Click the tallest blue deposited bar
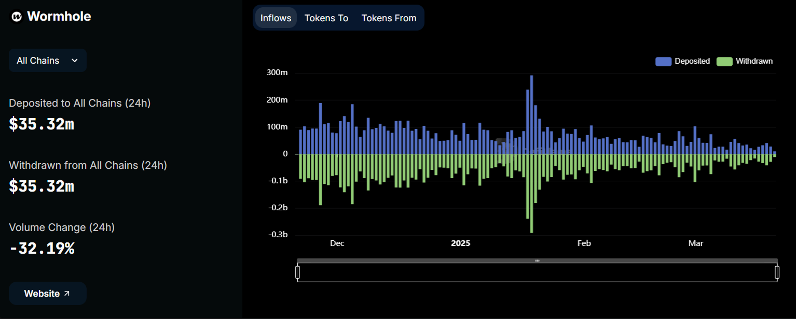The image size is (796, 319). pos(531,114)
